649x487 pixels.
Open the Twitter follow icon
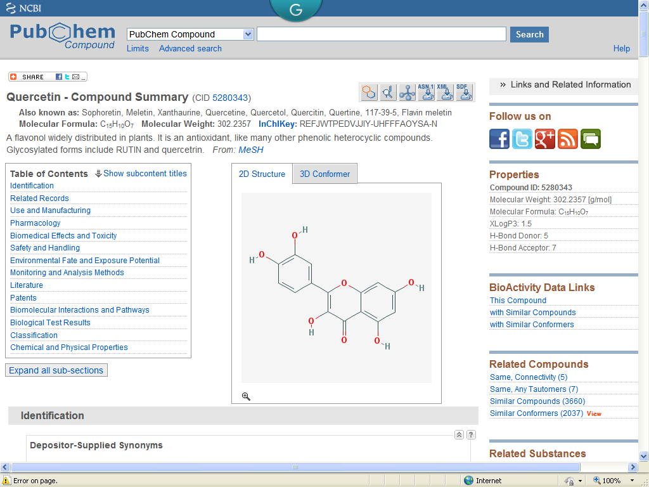pyautogui.click(x=522, y=139)
